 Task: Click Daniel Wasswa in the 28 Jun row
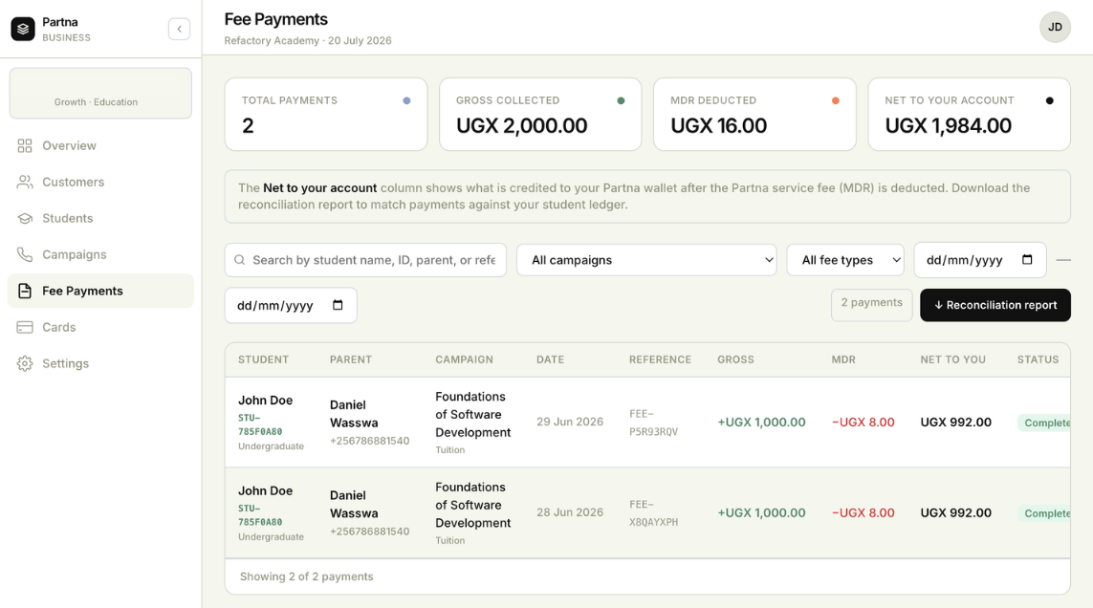click(354, 504)
